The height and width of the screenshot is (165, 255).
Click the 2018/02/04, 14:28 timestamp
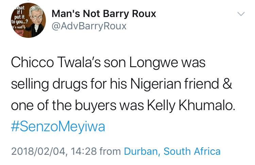54,151
